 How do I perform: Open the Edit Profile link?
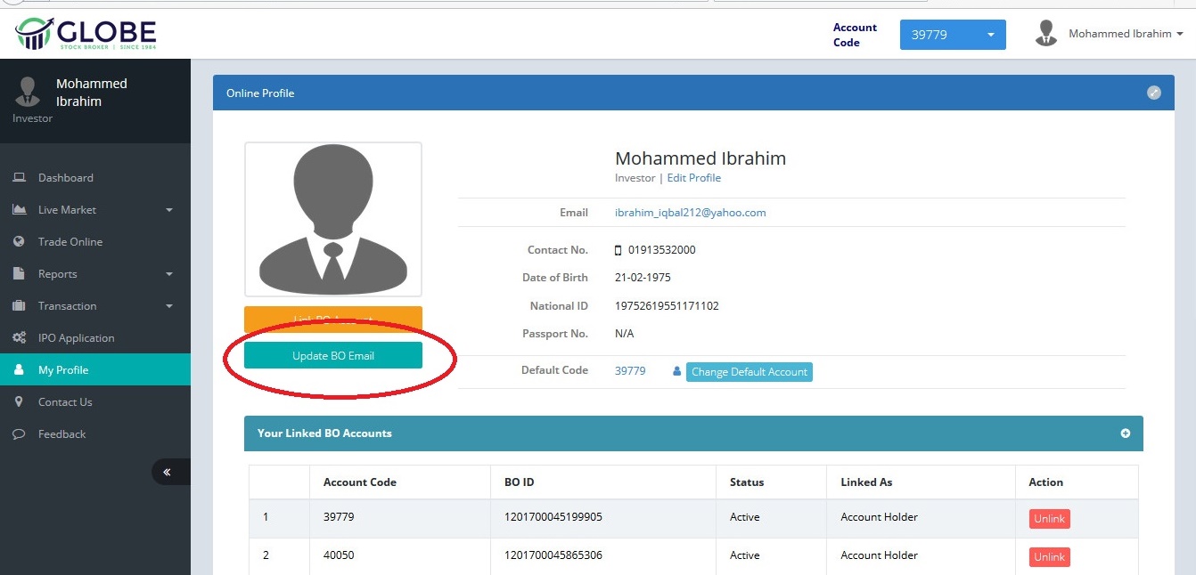coord(693,178)
